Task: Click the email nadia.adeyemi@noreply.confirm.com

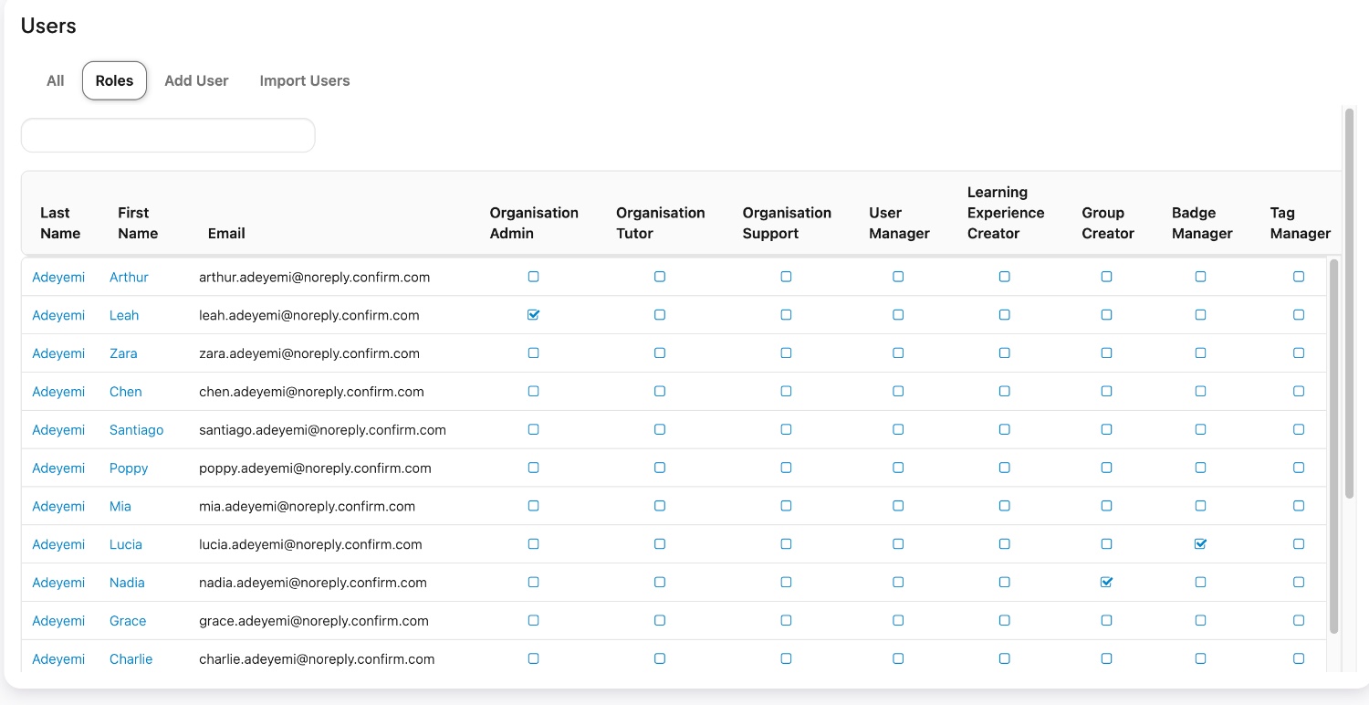Action: (313, 583)
